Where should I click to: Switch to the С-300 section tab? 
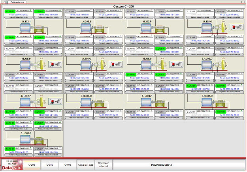click(50, 165)
